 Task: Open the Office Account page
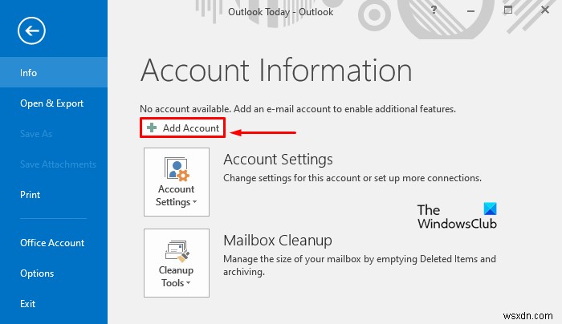(x=53, y=243)
